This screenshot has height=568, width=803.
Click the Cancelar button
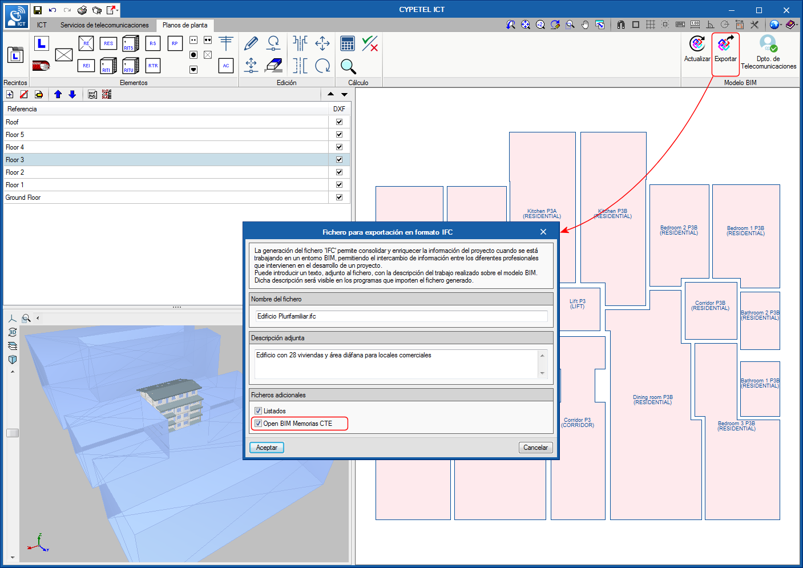[x=535, y=448]
